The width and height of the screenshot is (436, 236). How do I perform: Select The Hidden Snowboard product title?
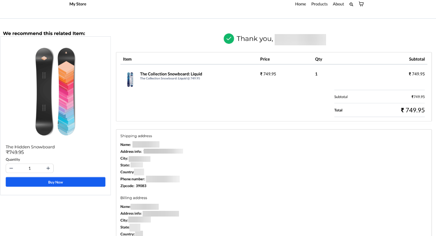click(30, 147)
